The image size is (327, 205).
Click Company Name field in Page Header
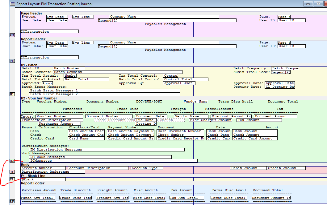pos(164,17)
